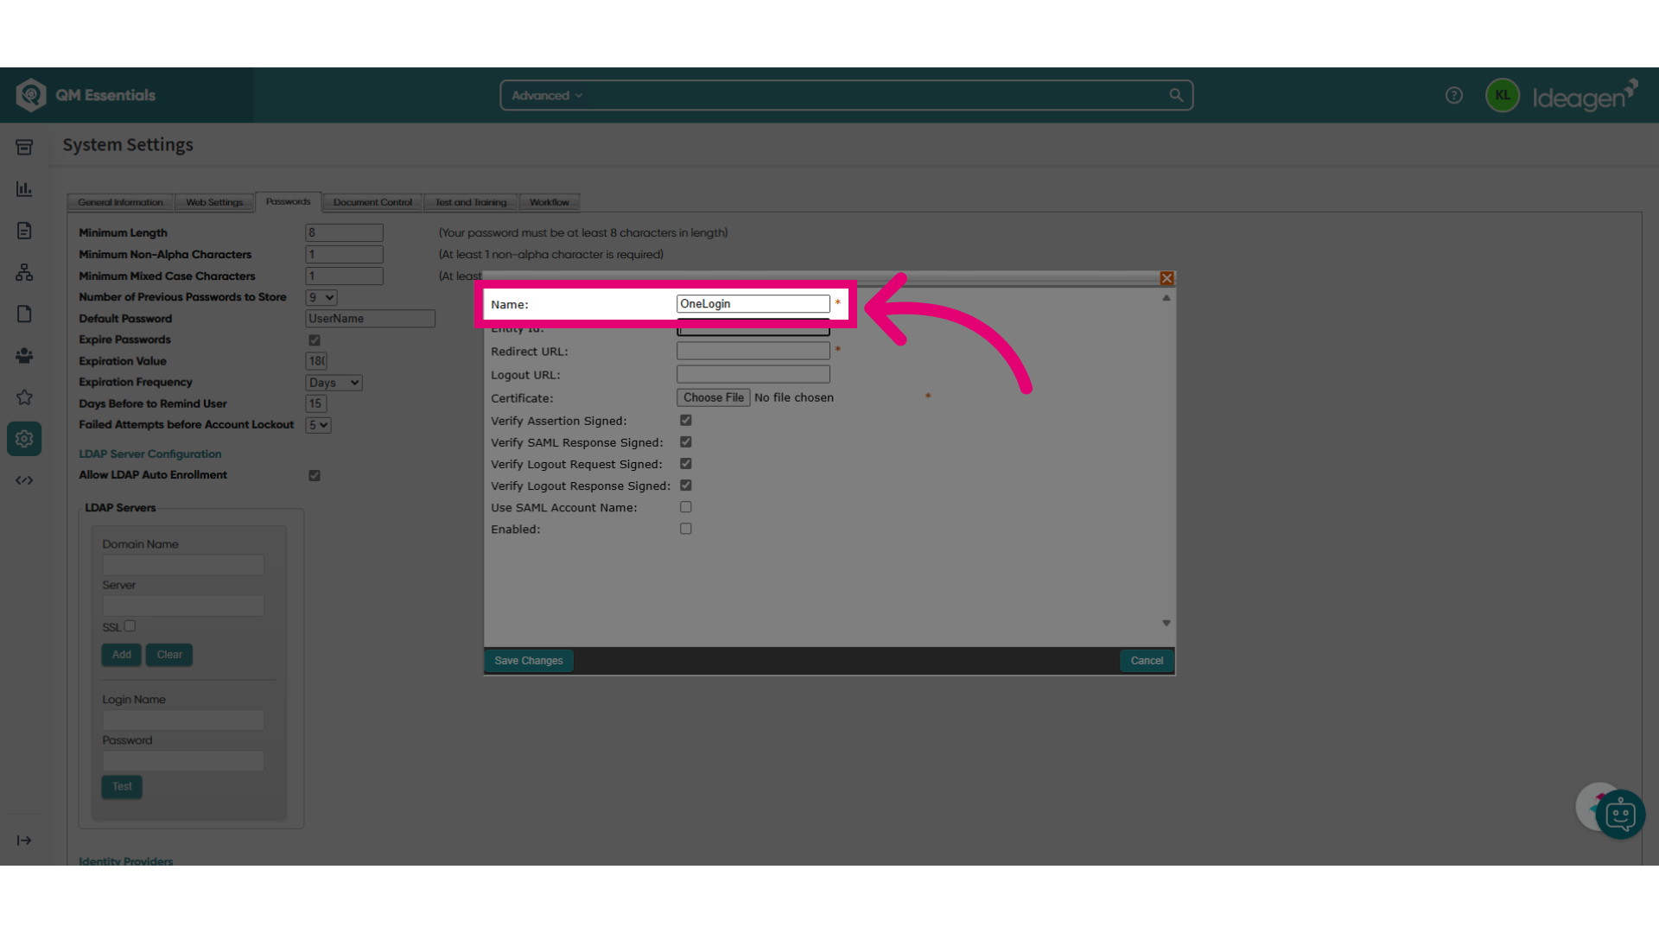Click the Save Changes button
The width and height of the screenshot is (1659, 933).
tap(529, 661)
